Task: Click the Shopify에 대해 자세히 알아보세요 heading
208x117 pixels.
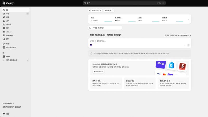Action: point(105,64)
